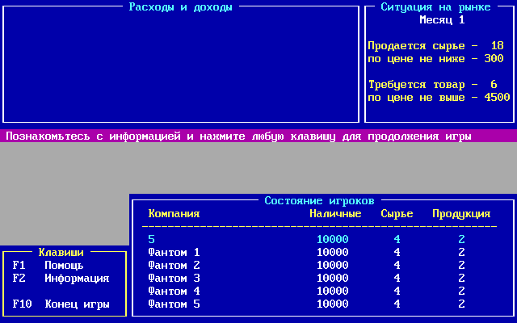The image size is (517, 323).
Task: Click the F1 Помощь key hint
Action: [48, 266]
